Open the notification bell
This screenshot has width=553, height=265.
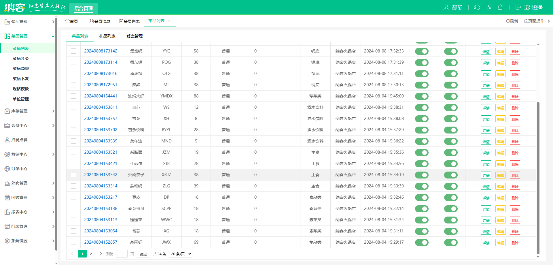click(x=500, y=7)
